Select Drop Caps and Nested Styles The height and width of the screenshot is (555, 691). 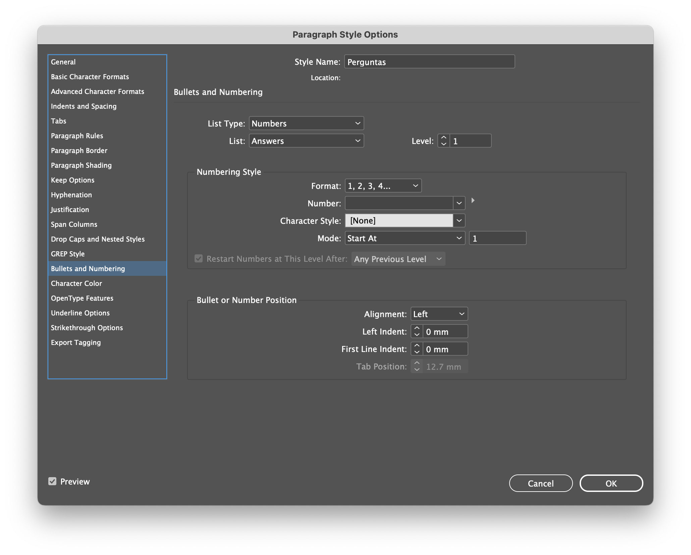98,239
